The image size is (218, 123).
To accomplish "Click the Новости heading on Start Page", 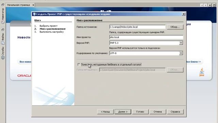I will pos(24,37).
